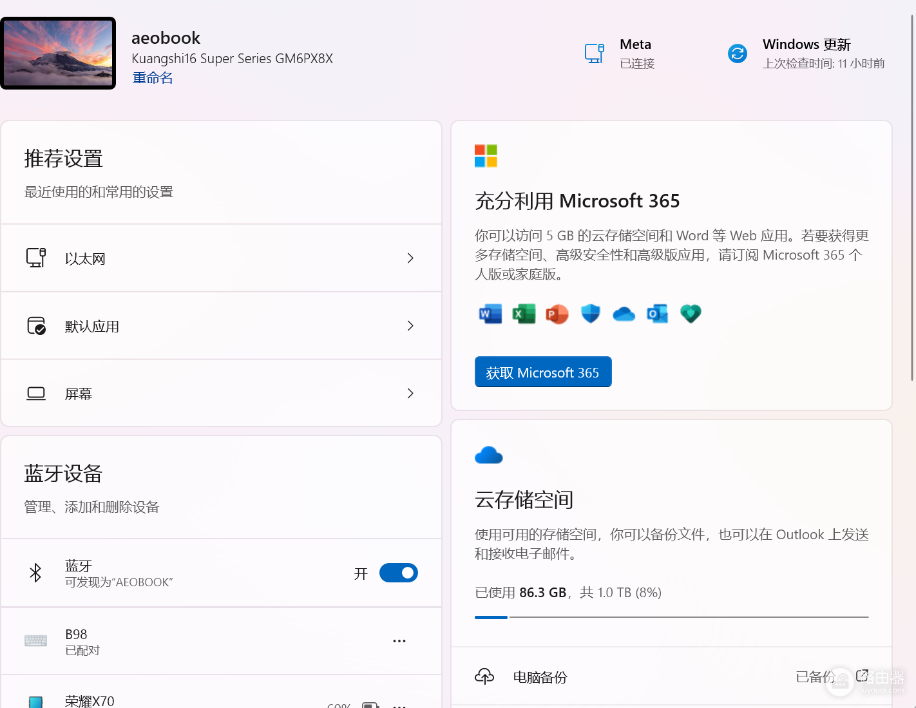Viewport: 916px width, 708px height.
Task: Click the Bluetooth symbol icon
Action: [35, 573]
